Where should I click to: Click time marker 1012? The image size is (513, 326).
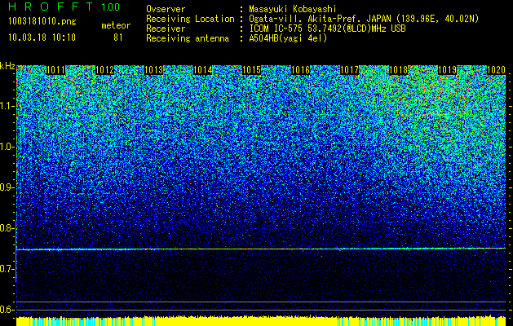[x=105, y=70]
